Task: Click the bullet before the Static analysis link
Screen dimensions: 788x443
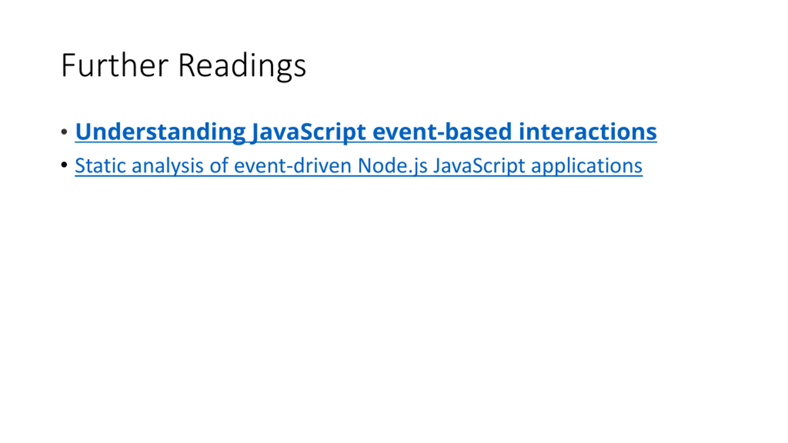Action: (x=64, y=165)
